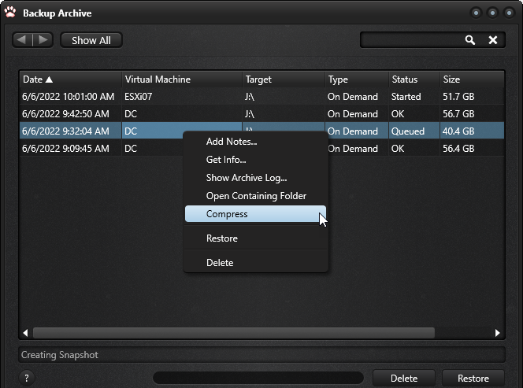This screenshot has width=523, height=388.
Task: Click the horizontal scrollbar thumb
Action: pyautogui.click(x=234, y=333)
